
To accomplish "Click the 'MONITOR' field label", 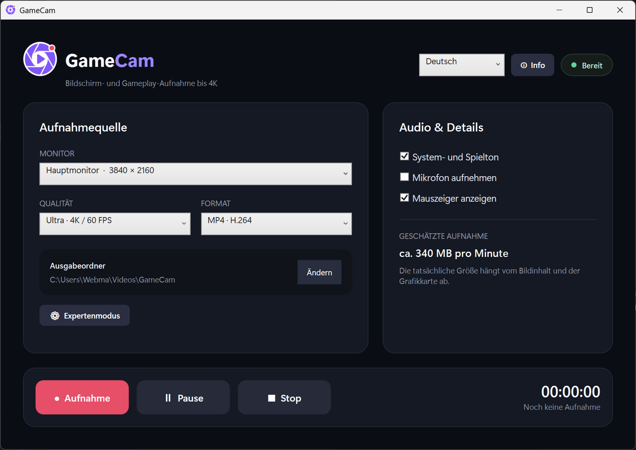I will [57, 154].
